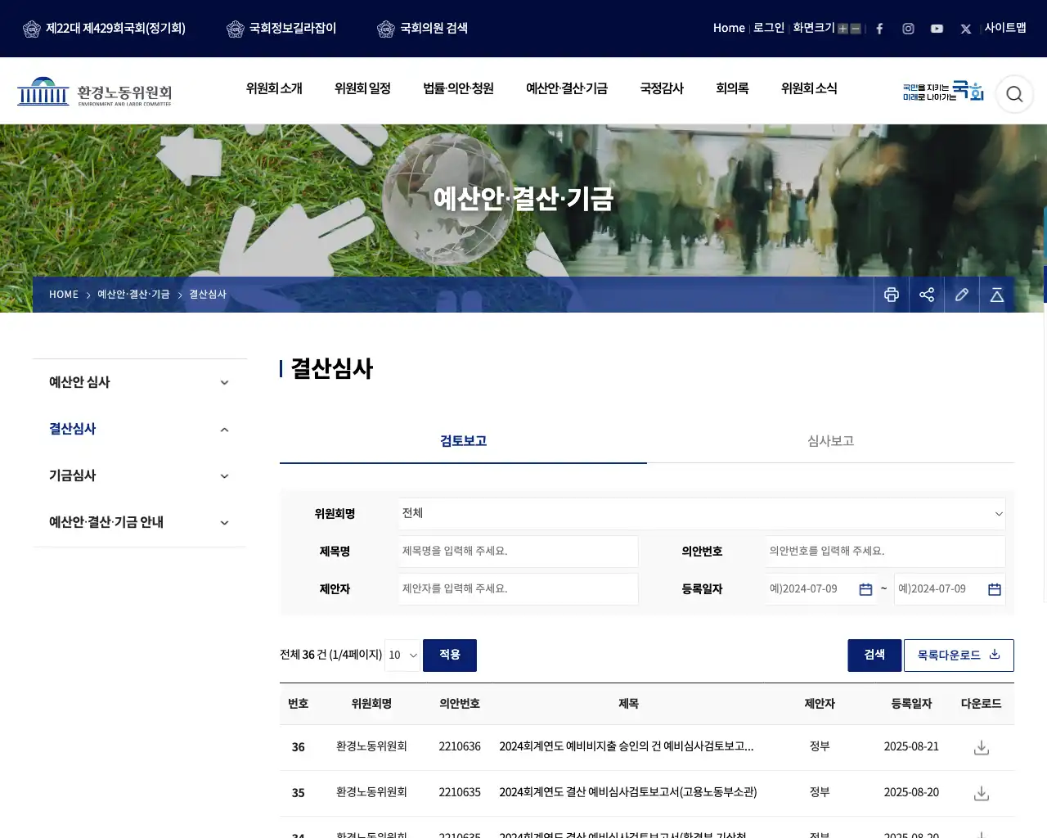Viewport: 1047px width, 838px height.
Task: Expand the 기금심사 sidebar section
Action: pos(139,475)
